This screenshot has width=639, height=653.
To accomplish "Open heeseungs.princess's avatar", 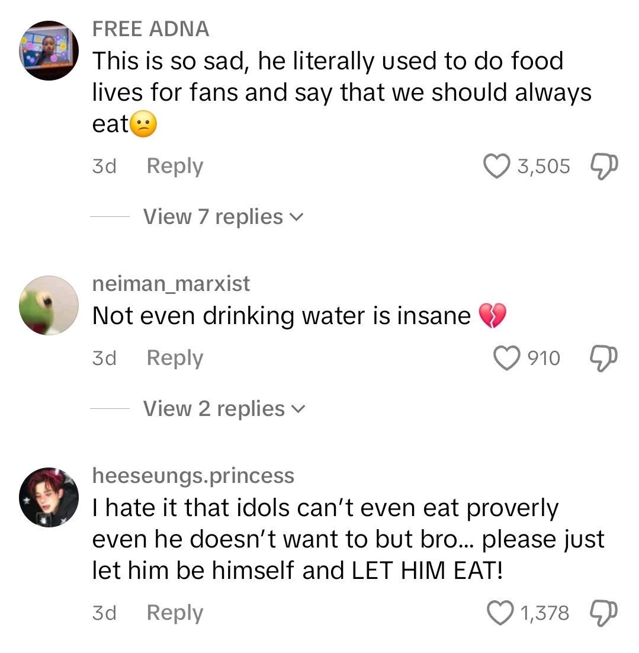I will tap(49, 497).
